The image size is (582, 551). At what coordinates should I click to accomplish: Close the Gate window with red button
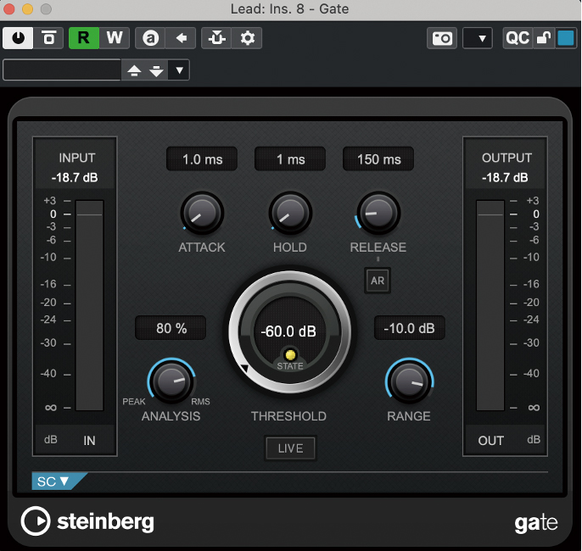pos(8,8)
